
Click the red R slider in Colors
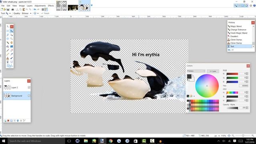pos(232,74)
